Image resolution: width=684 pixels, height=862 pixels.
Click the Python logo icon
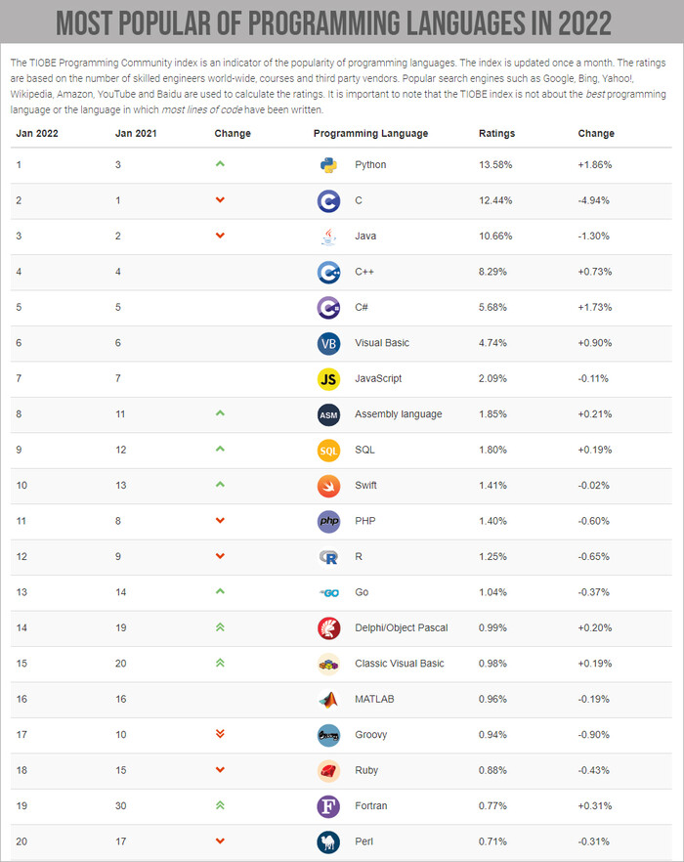[x=328, y=165]
